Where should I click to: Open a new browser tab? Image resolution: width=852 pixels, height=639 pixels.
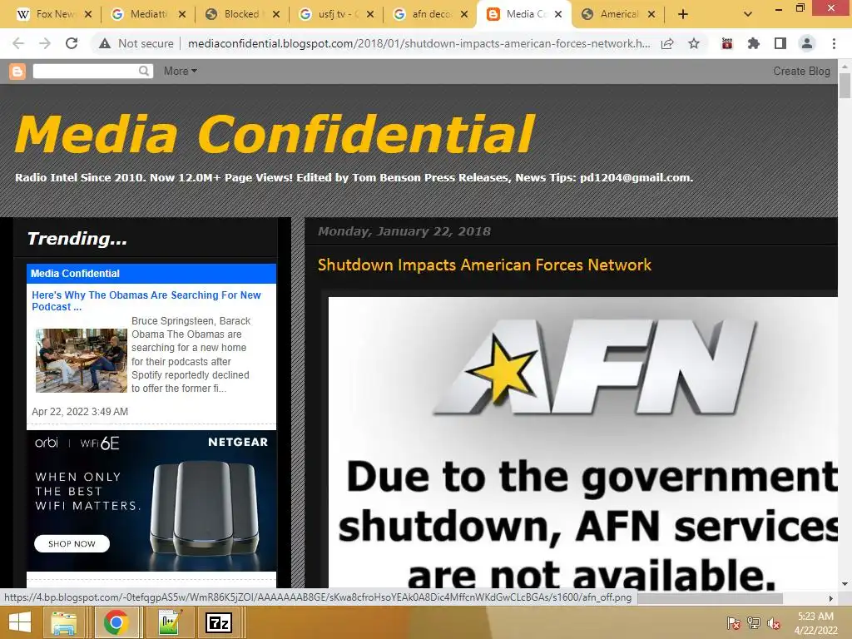(x=683, y=14)
